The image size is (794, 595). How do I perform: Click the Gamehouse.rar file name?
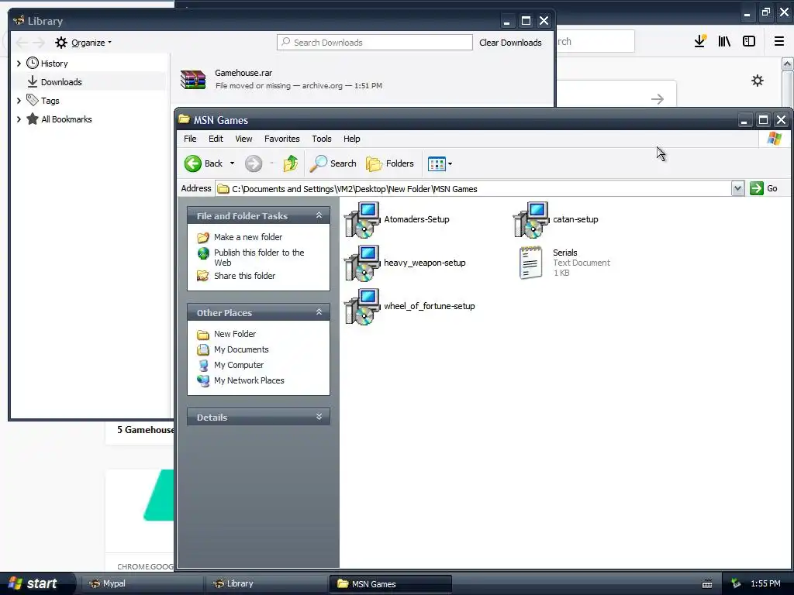243,73
